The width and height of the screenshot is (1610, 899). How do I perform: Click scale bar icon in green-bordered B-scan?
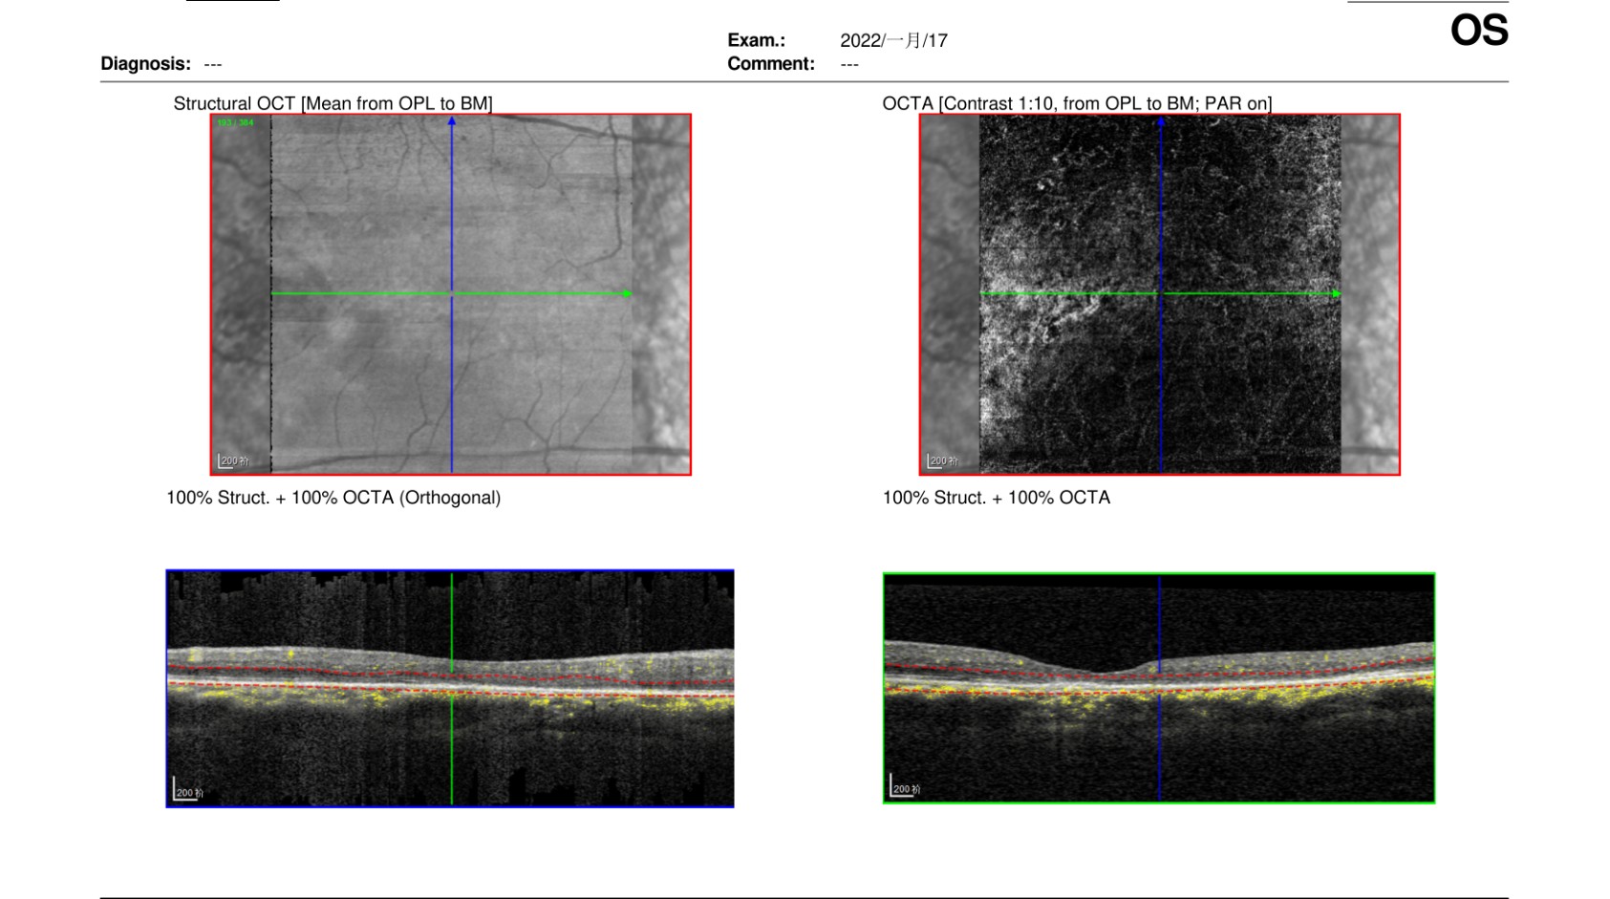(x=905, y=786)
